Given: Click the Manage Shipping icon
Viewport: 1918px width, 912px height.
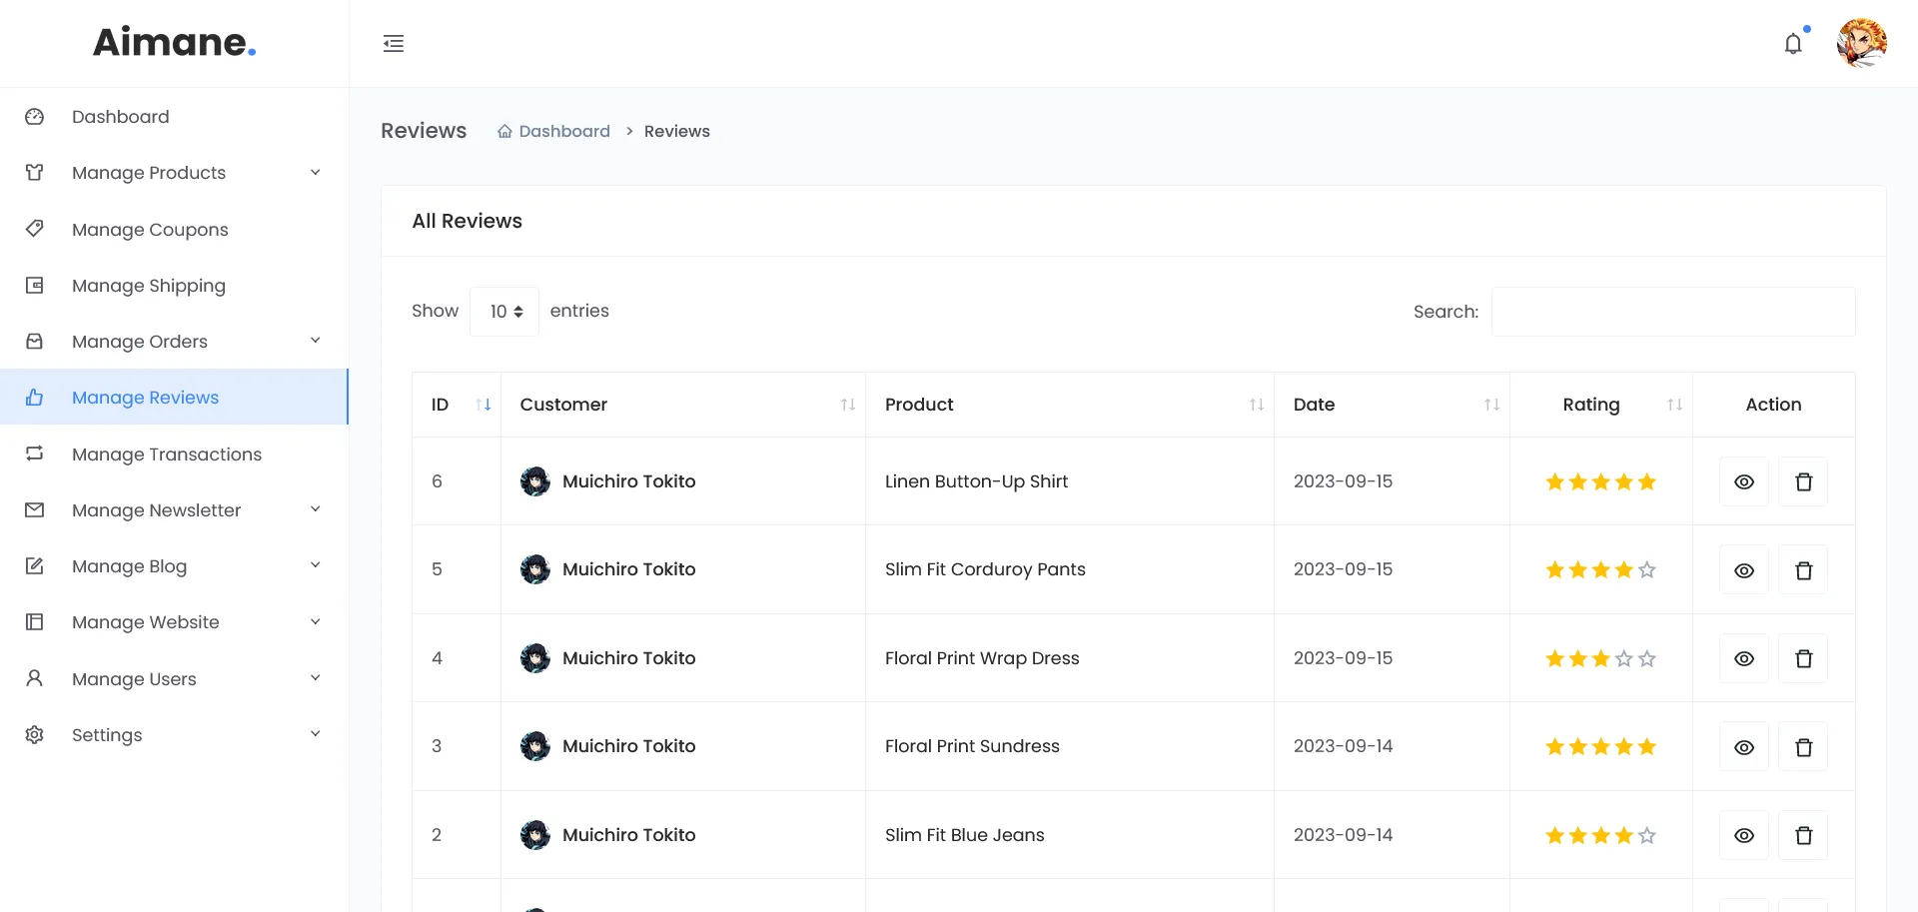Looking at the screenshot, I should coord(34,286).
